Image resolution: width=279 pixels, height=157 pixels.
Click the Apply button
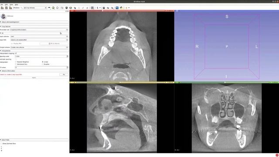(34, 78)
